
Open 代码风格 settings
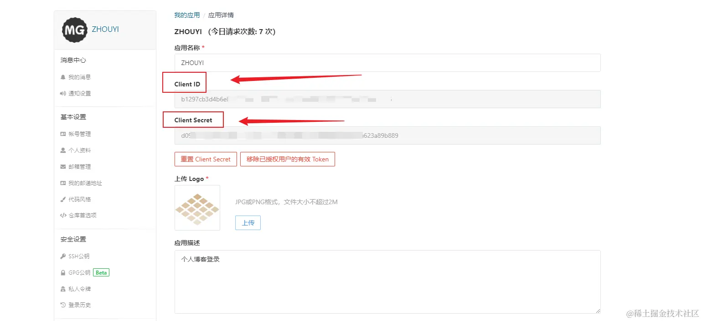tap(80, 200)
